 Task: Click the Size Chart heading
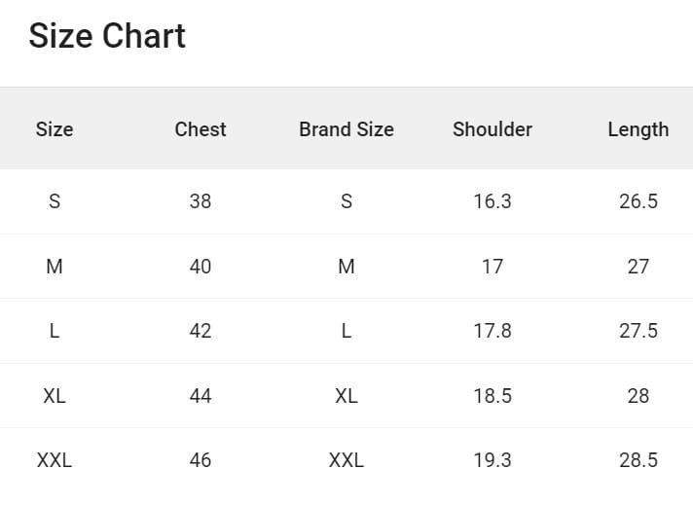pos(107,36)
